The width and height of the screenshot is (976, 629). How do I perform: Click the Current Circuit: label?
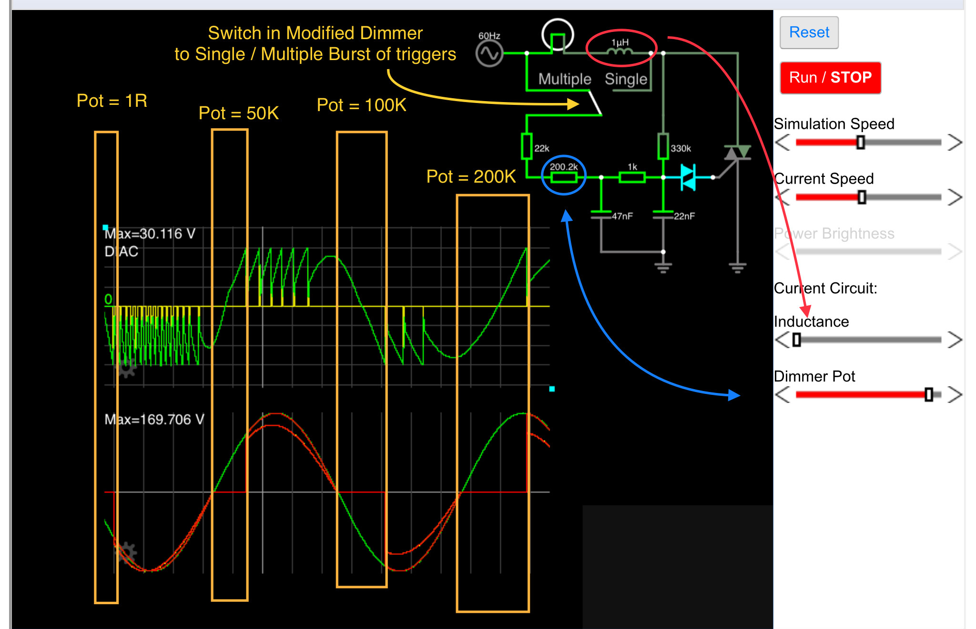coord(825,288)
